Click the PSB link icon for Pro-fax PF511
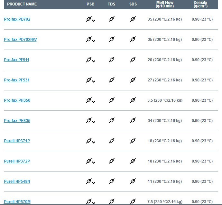Viewport: 222px width, 205px height. (x=88, y=60)
